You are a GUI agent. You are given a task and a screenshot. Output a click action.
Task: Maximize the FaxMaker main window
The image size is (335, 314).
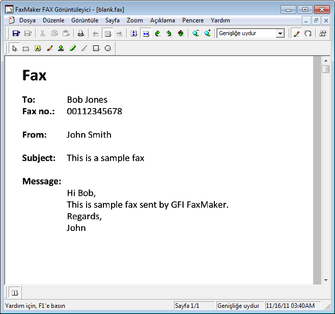point(305,9)
